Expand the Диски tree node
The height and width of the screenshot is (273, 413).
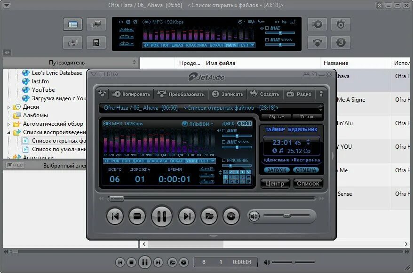coord(8,107)
